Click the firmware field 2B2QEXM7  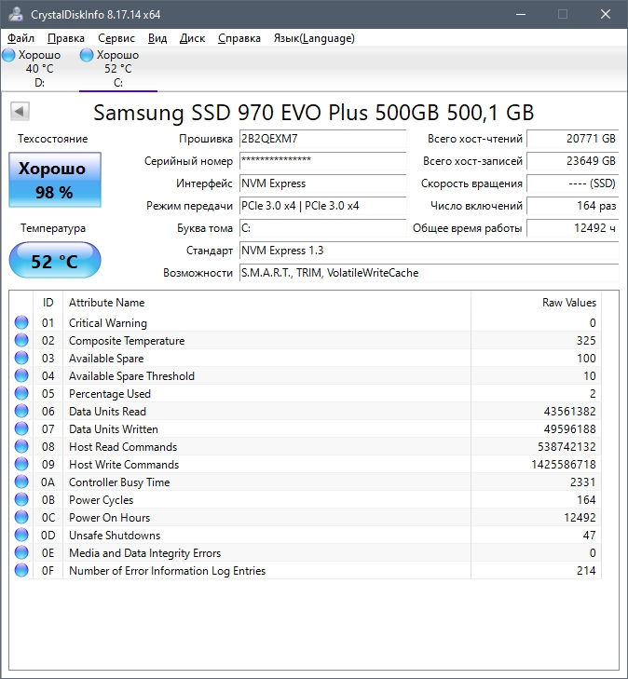tap(322, 139)
